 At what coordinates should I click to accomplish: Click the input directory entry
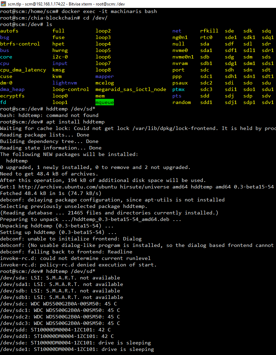pyautogui.click(x=60, y=63)
